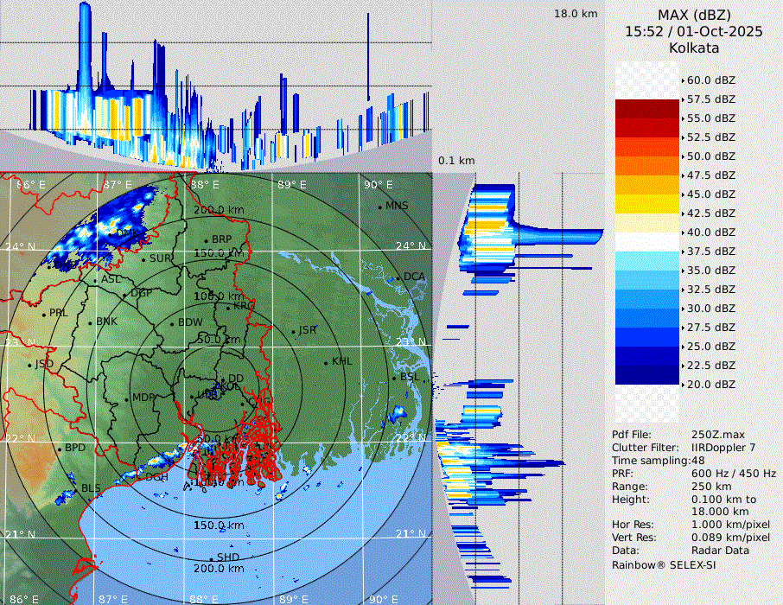Click the 60.0 dBZ legend label

click(x=710, y=80)
